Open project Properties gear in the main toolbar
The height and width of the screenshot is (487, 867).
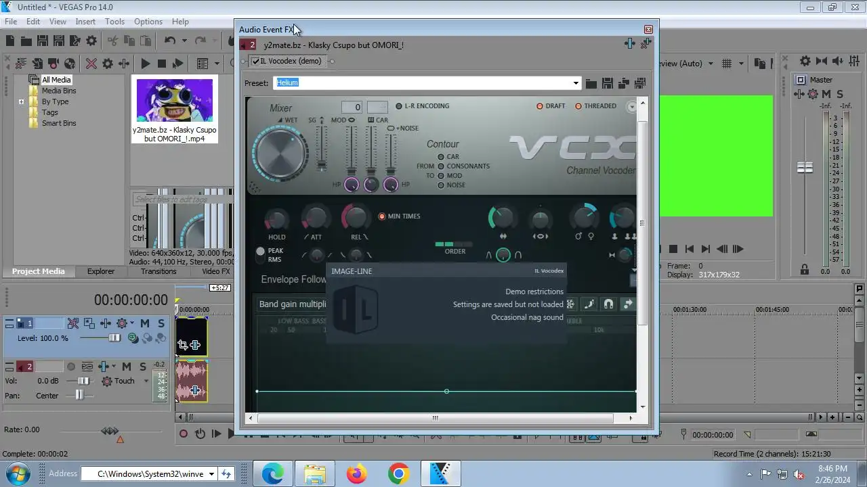coord(91,41)
